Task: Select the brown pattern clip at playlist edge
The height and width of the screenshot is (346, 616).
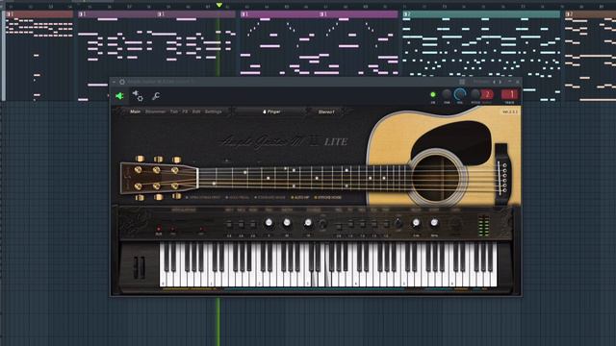Action: point(590,14)
